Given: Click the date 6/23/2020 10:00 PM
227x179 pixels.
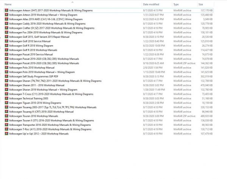Looking at the screenshot, I should click(154, 46).
